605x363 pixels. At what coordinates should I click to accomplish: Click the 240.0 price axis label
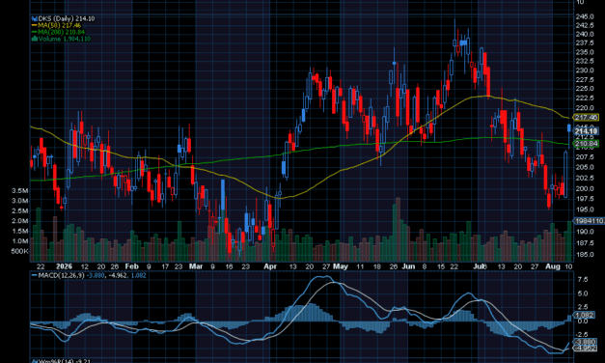point(585,34)
